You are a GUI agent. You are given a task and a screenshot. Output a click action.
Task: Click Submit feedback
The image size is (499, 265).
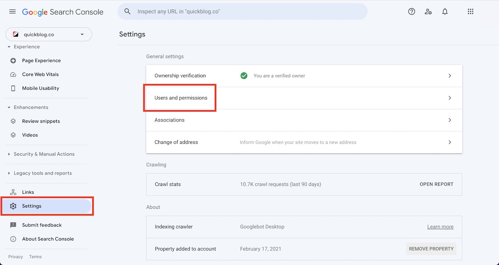tap(42, 225)
